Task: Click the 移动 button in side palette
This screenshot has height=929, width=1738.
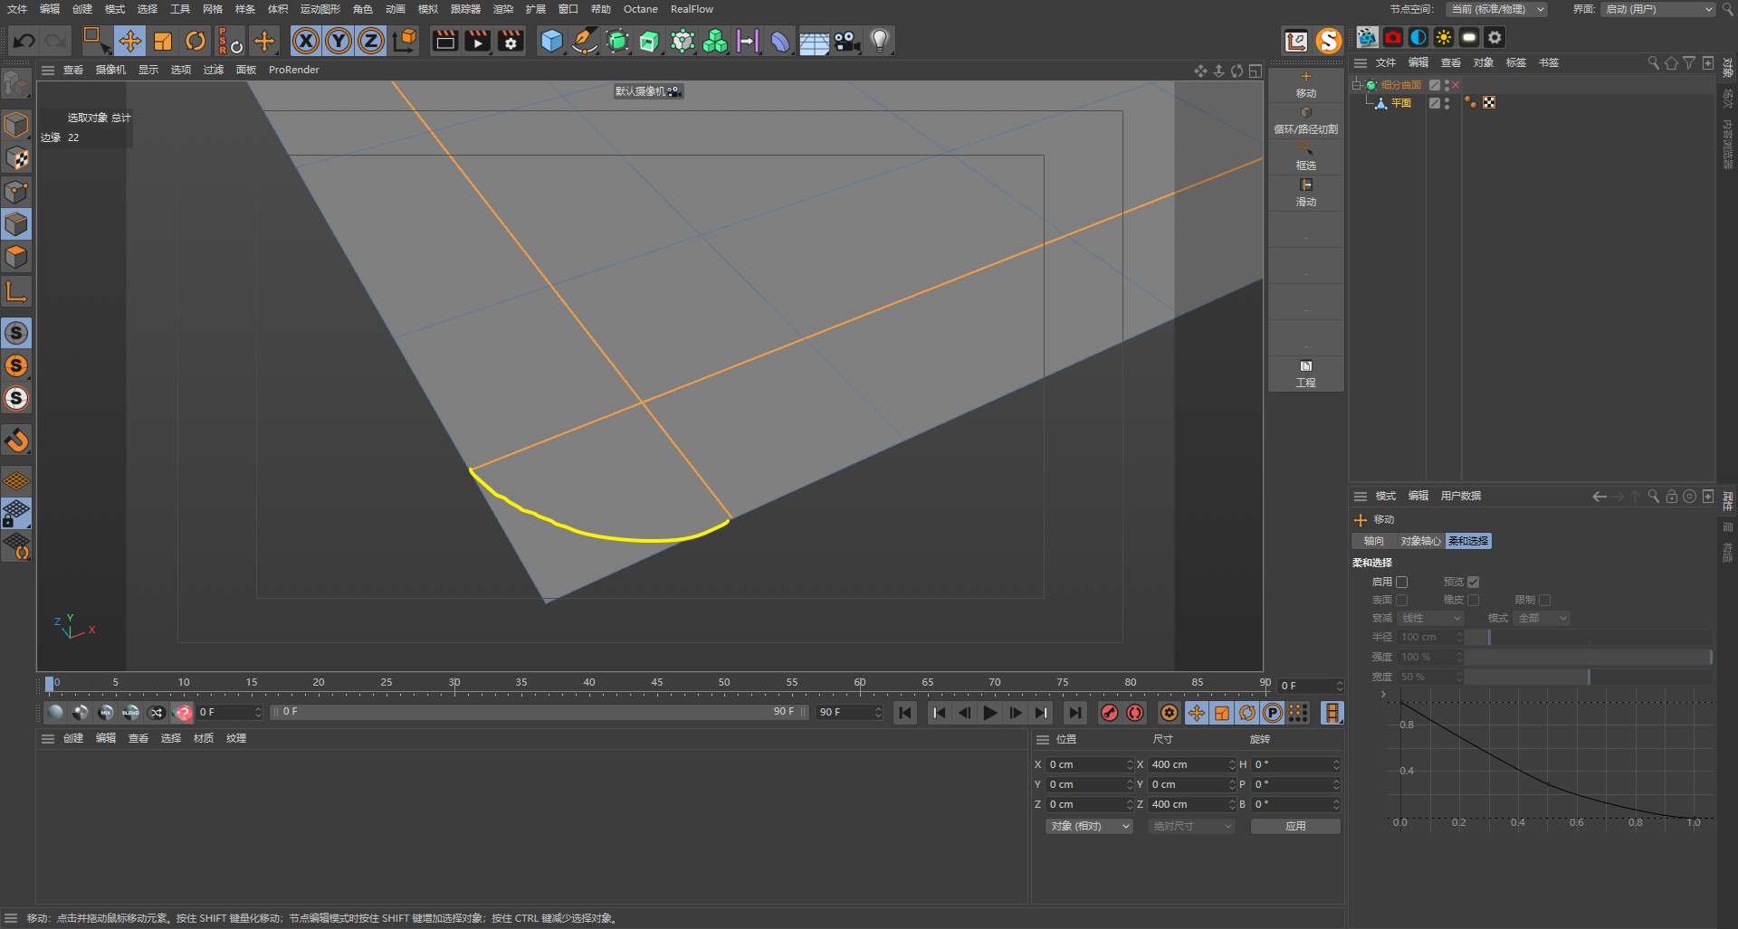Action: [1305, 84]
